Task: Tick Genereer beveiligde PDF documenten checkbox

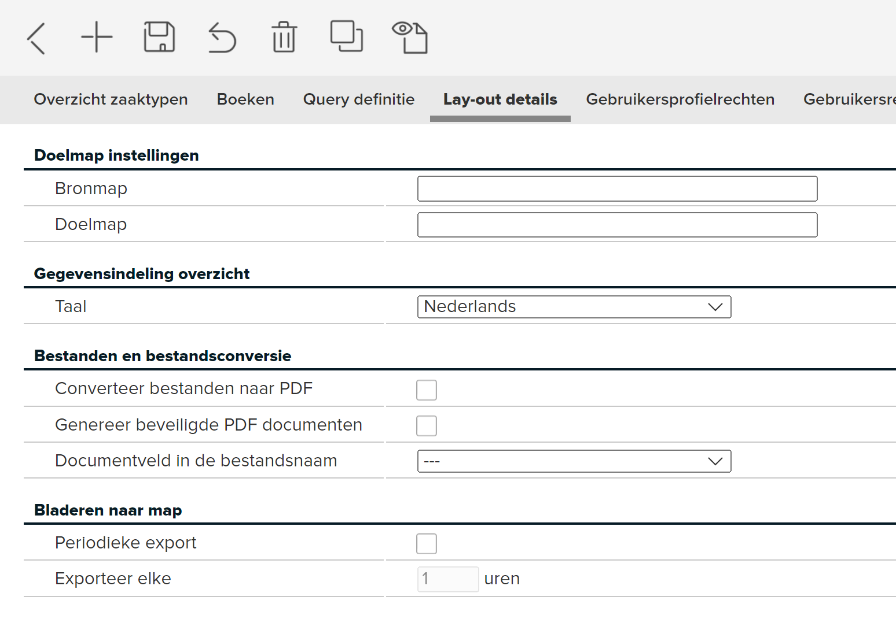Action: (x=427, y=426)
